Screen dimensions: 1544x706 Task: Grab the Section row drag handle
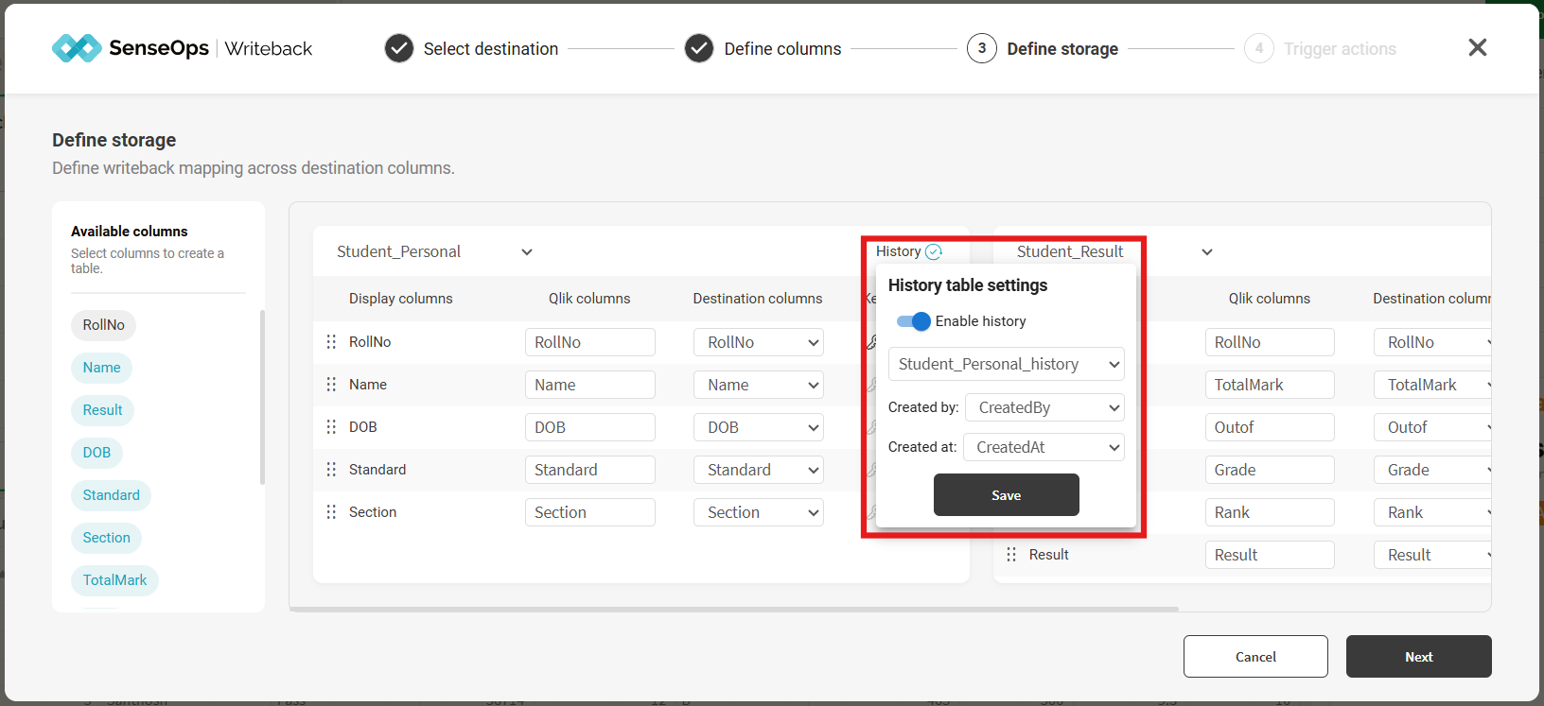331,512
